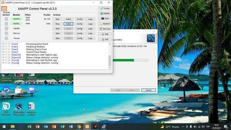Open the XAMPP Config wrench button
This screenshot has height=130, width=231.
click(105, 8)
